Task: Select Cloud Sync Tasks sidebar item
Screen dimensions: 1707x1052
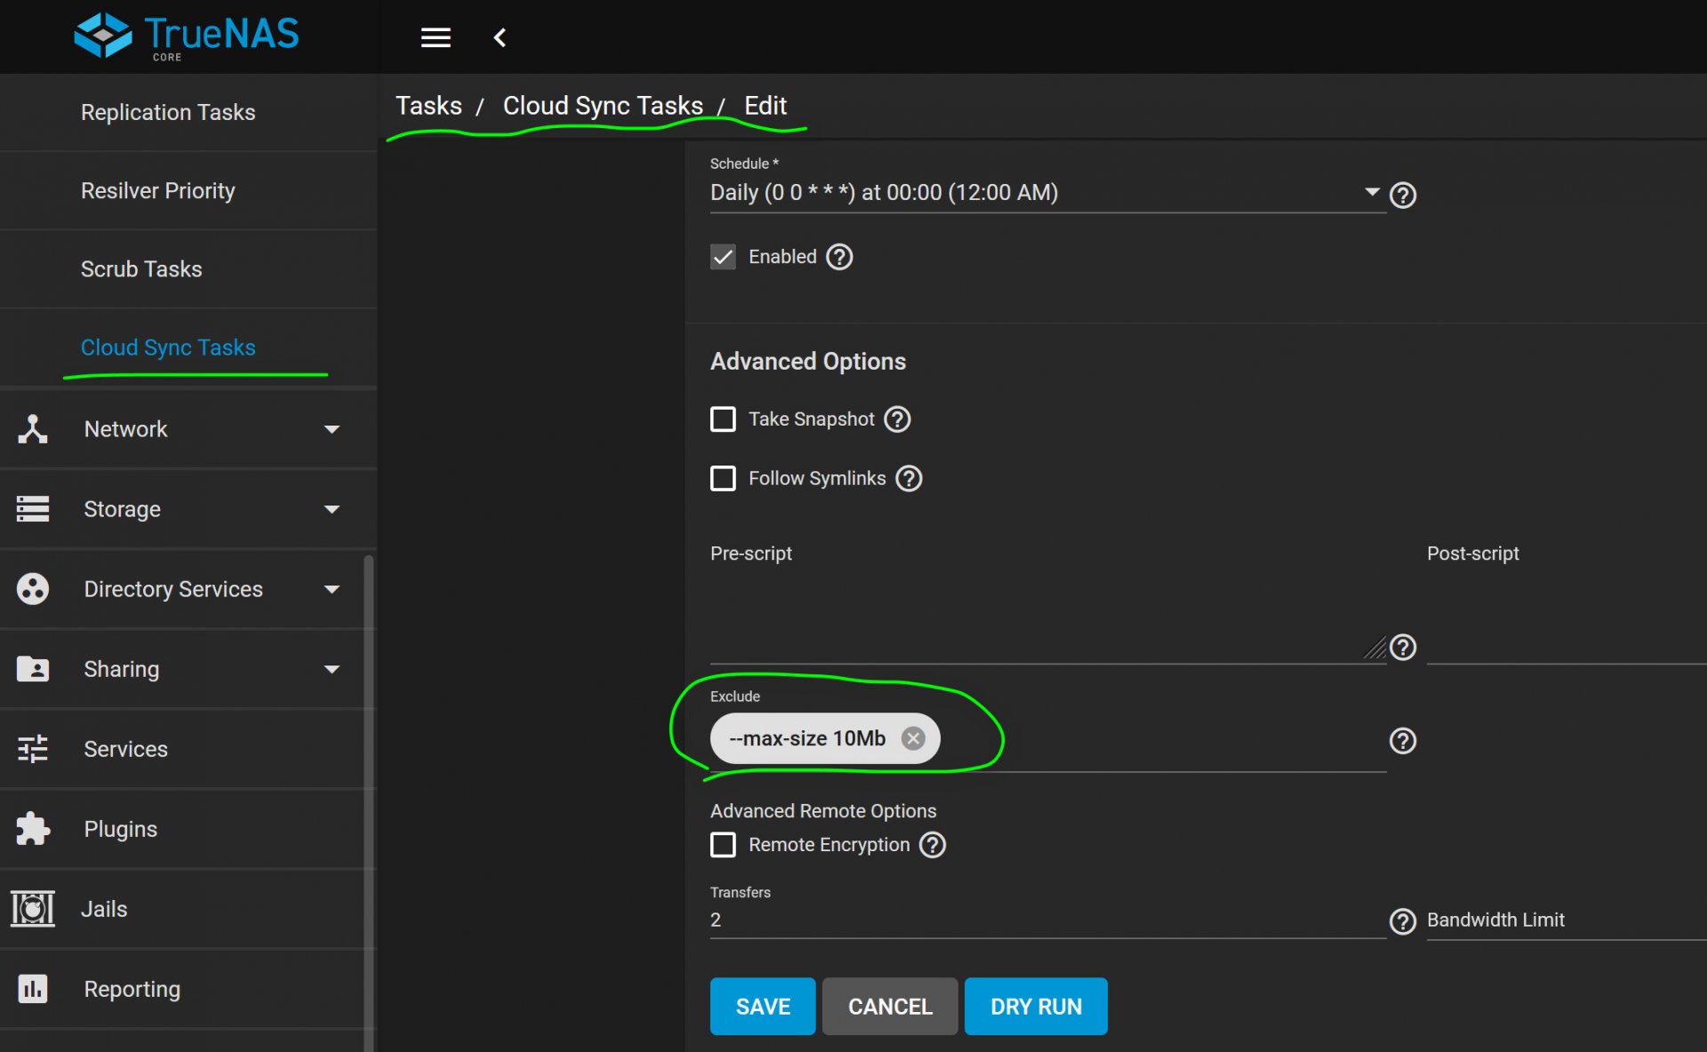Action: point(188,347)
